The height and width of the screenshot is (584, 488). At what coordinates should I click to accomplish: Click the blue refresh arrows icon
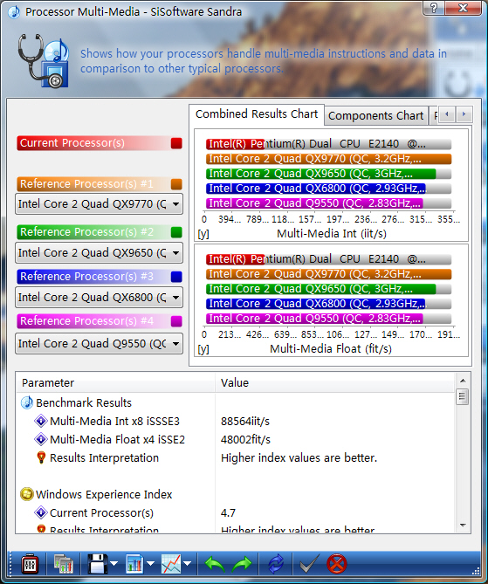[276, 564]
